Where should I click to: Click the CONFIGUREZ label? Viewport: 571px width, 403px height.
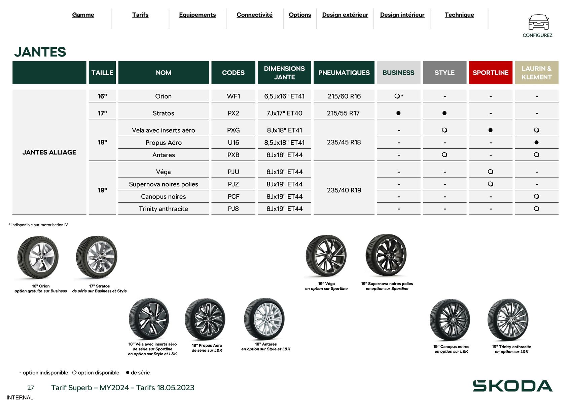tap(537, 35)
